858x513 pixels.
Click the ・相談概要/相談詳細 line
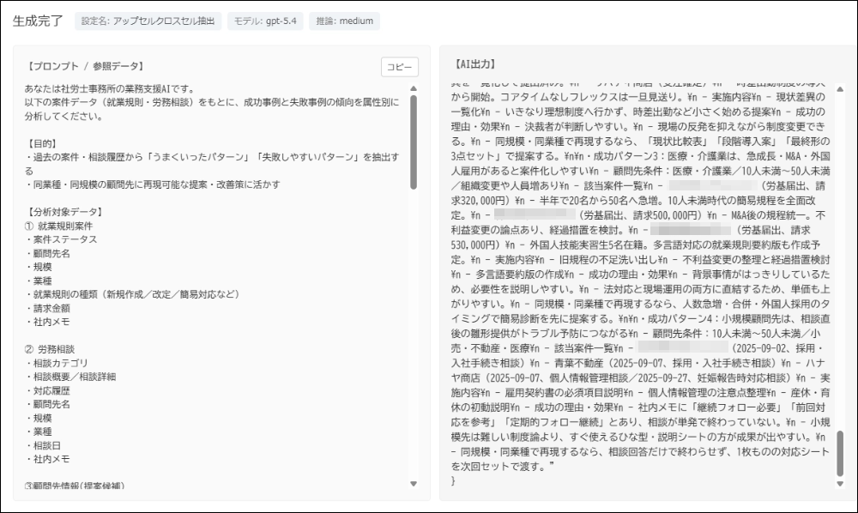pyautogui.click(x=70, y=377)
